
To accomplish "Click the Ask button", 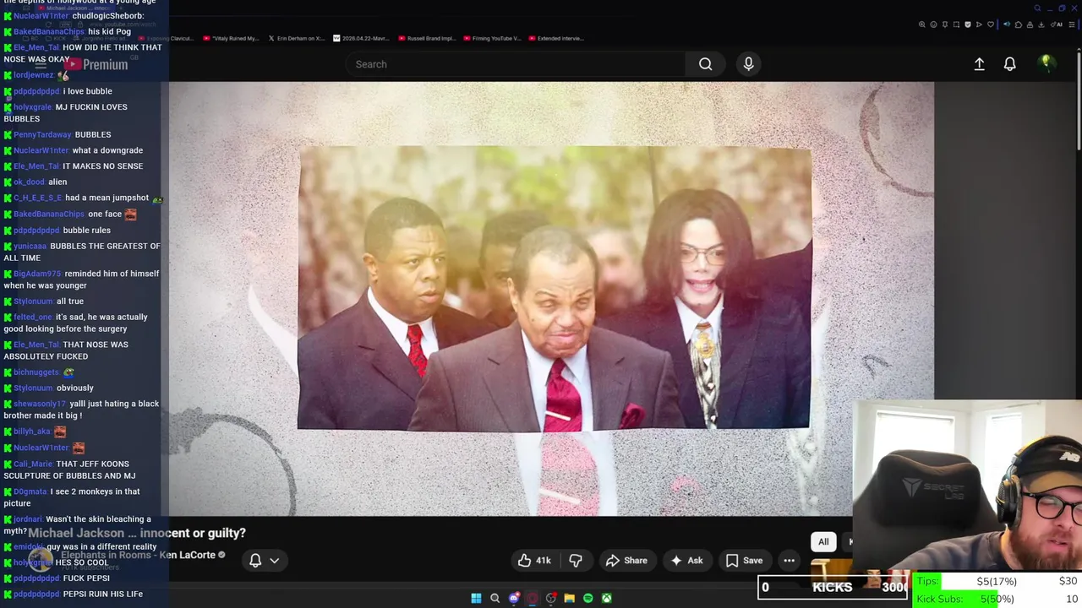I will [x=686, y=561].
